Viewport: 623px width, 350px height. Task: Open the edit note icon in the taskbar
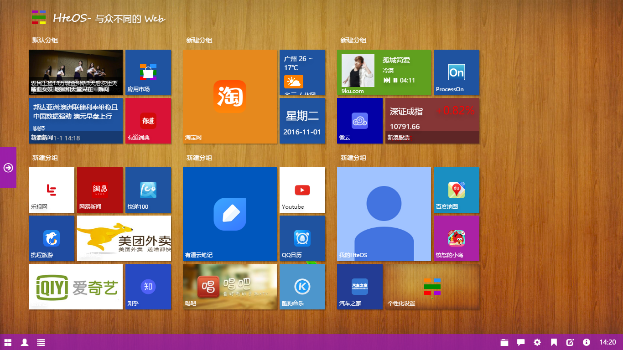[570, 342]
